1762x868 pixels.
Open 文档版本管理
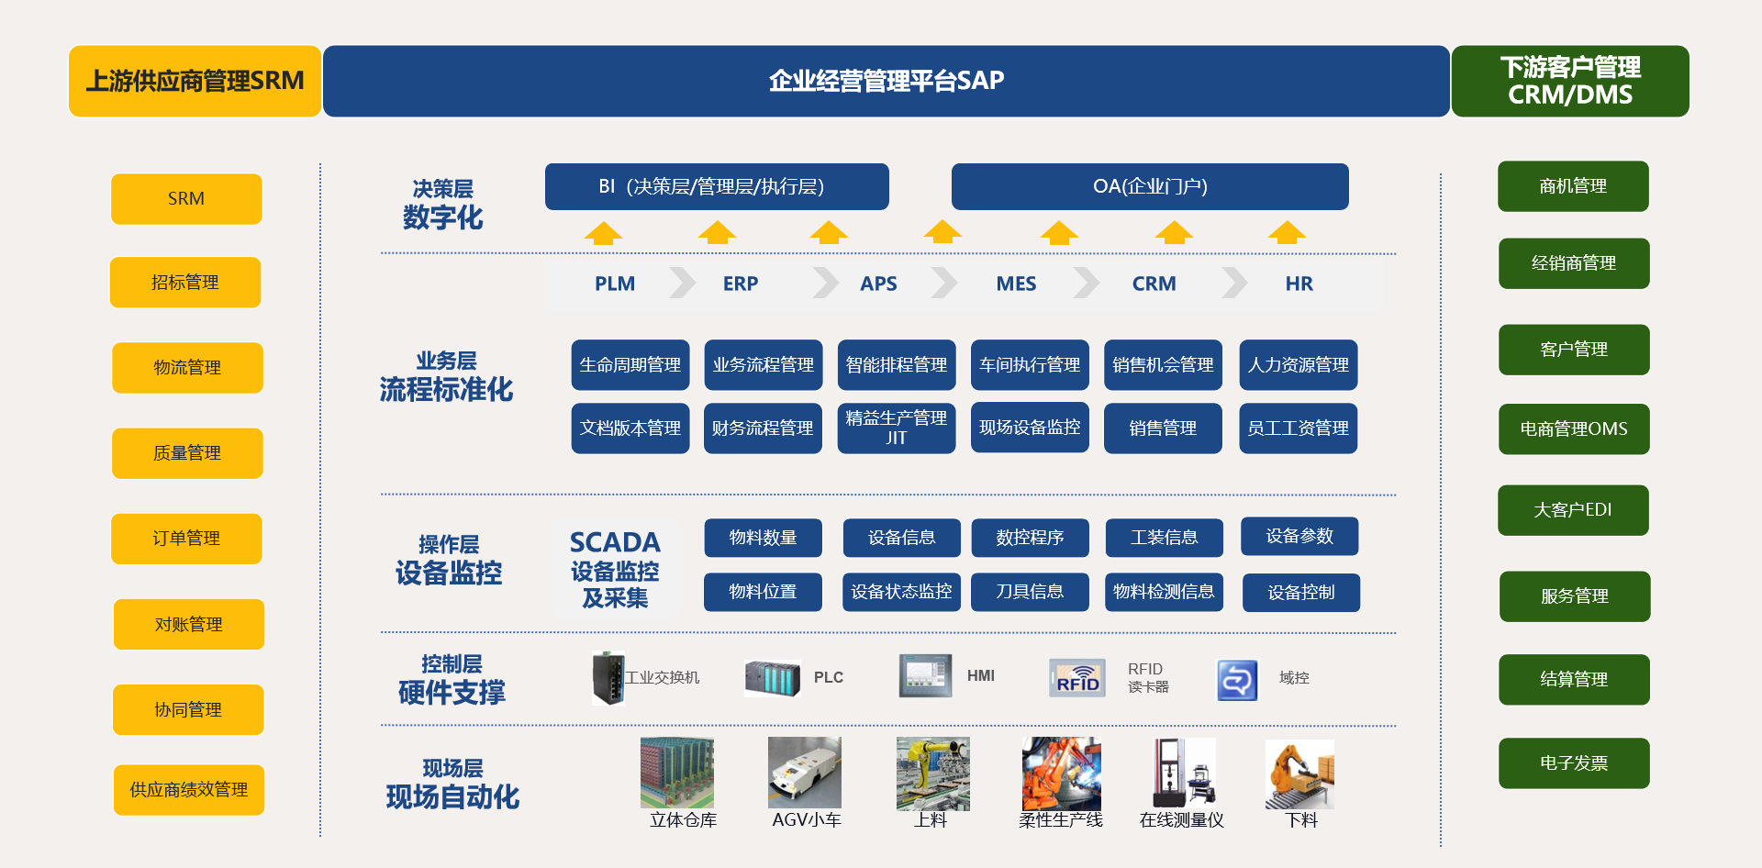pyautogui.click(x=630, y=428)
